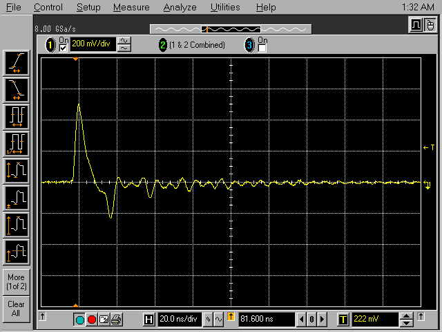Decrease time per division with compressed wave
The width and height of the screenshot is (442, 332).
point(209,320)
